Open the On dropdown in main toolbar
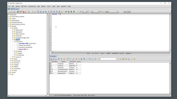 pos(84,12)
